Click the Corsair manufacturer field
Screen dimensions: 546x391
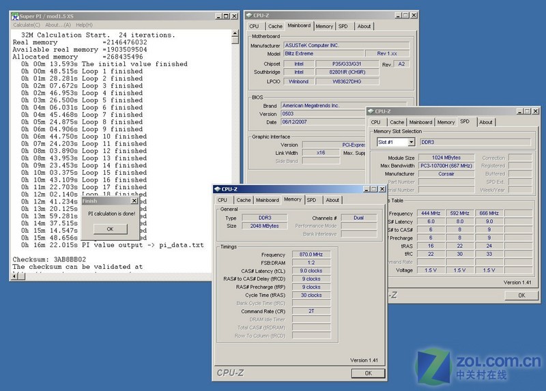click(x=446, y=174)
